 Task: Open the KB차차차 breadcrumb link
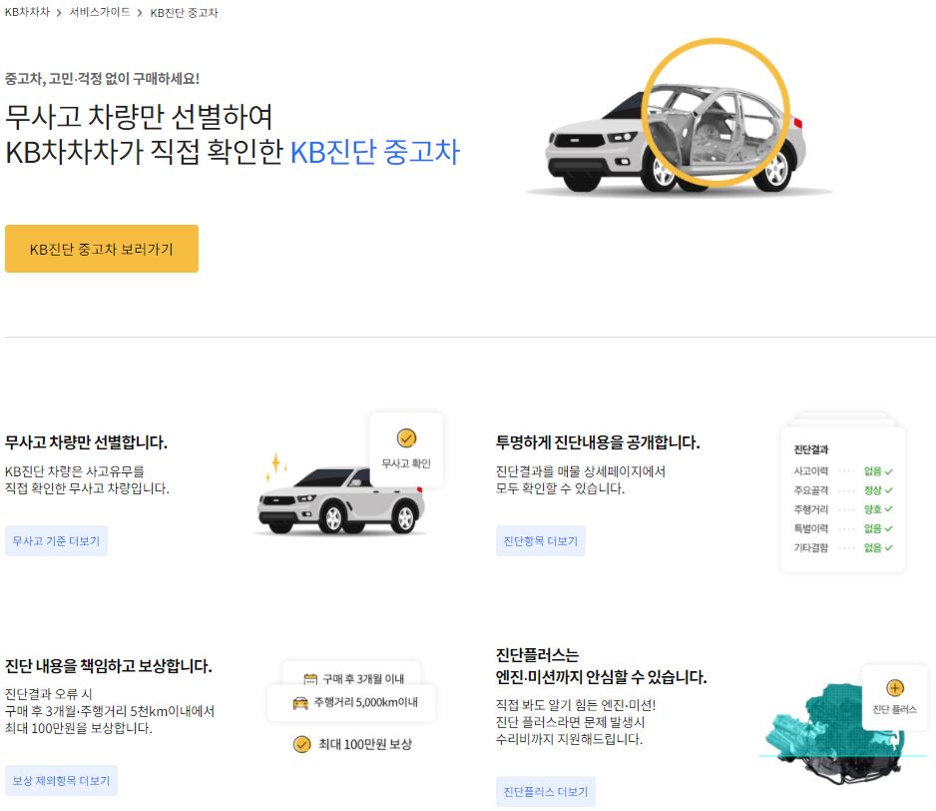click(x=28, y=12)
